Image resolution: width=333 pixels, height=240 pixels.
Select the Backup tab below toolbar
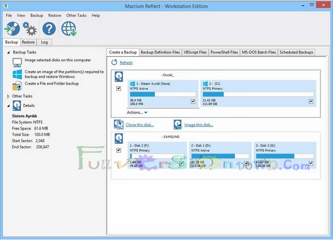[x=12, y=42]
